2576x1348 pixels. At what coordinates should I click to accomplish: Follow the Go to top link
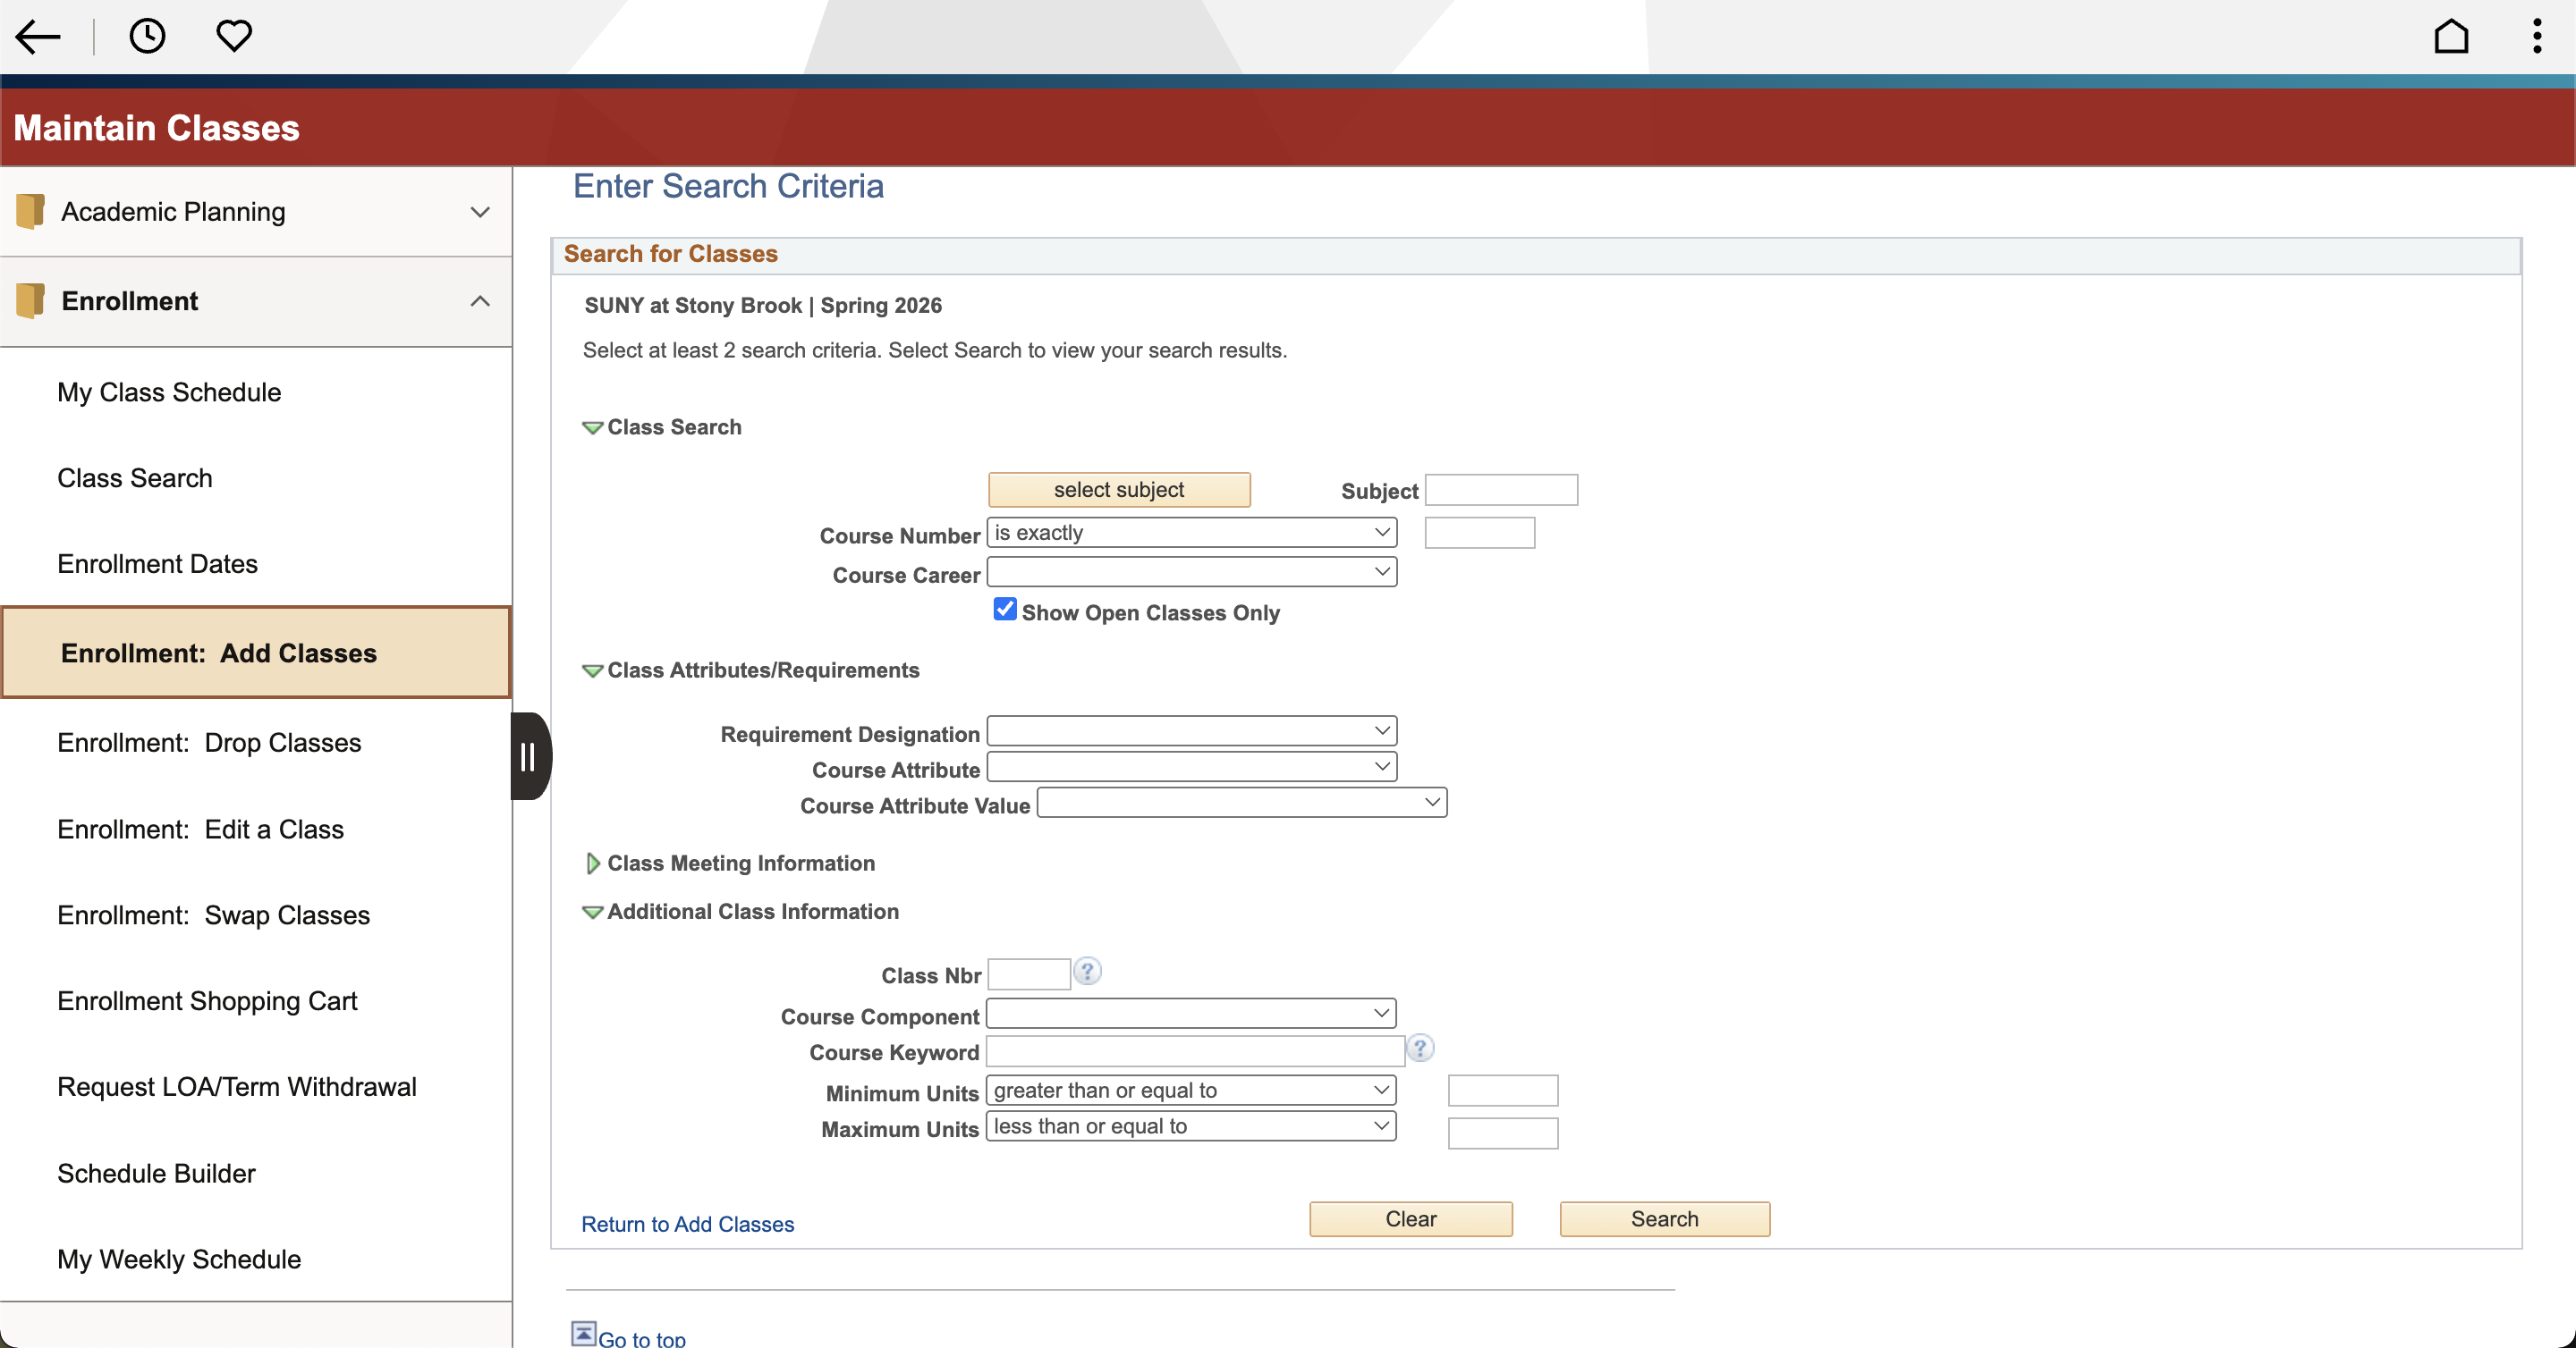(x=642, y=1338)
